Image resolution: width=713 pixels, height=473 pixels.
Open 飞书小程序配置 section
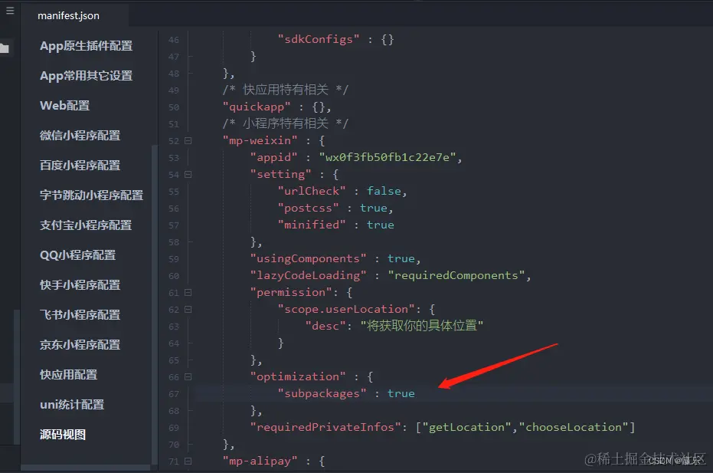click(x=80, y=315)
